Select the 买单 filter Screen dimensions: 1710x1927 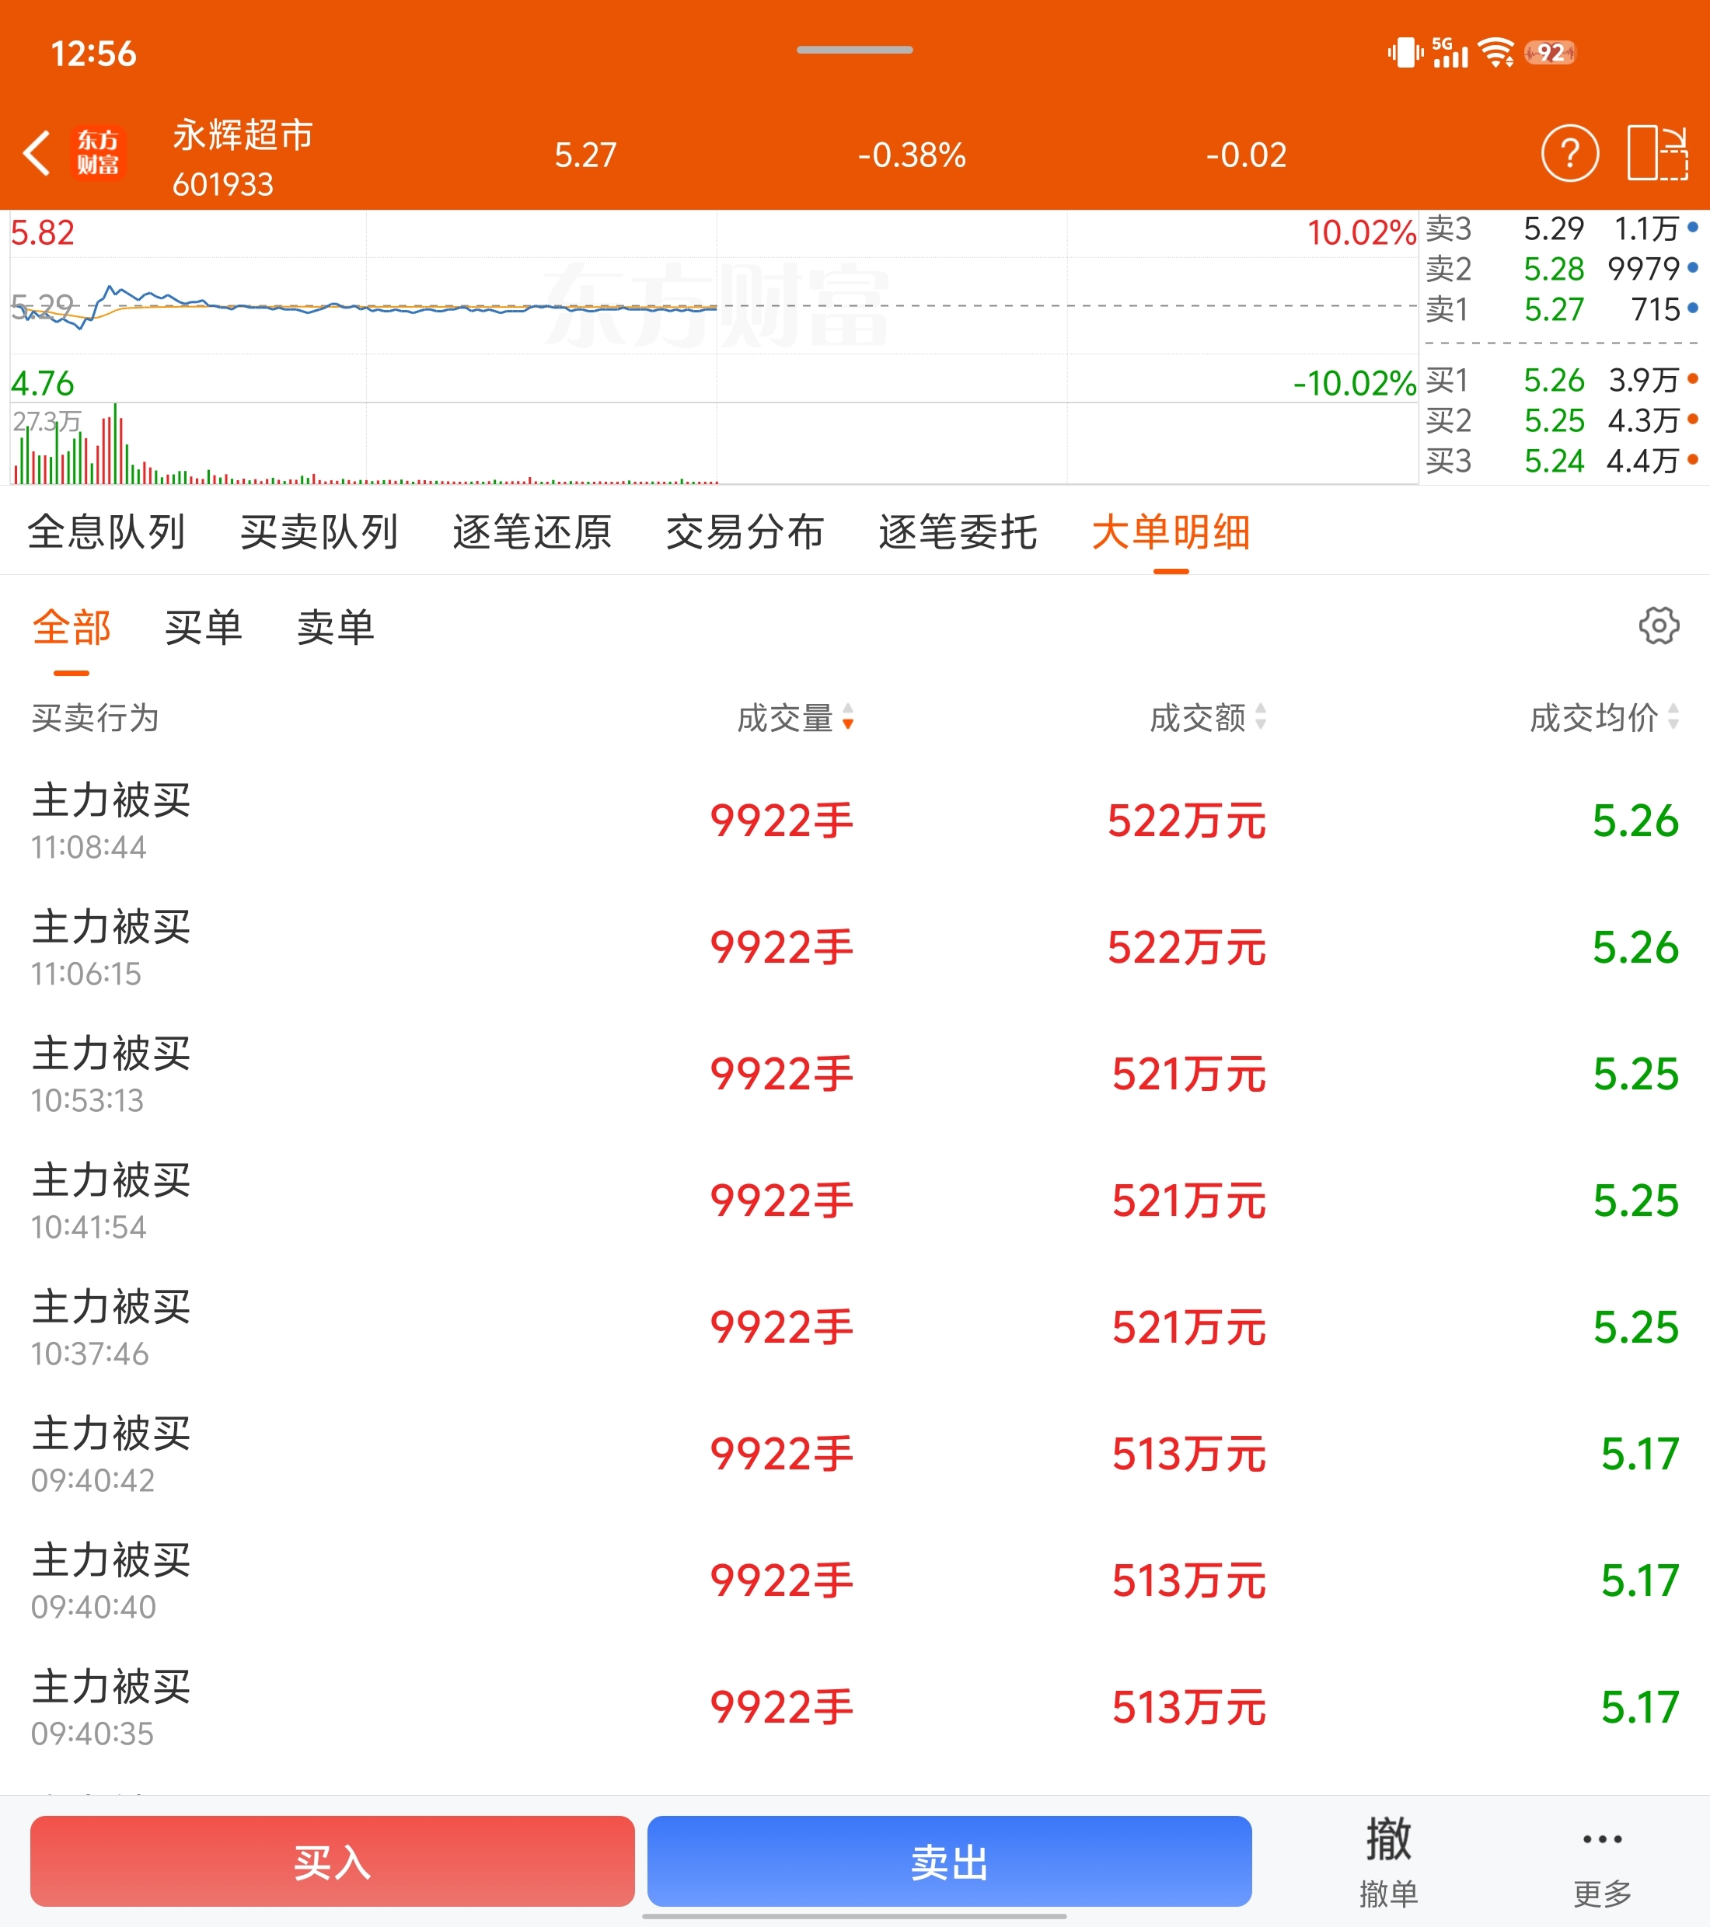(x=203, y=628)
